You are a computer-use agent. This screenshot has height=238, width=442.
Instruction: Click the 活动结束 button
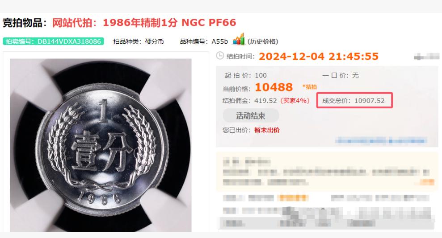click(x=251, y=116)
